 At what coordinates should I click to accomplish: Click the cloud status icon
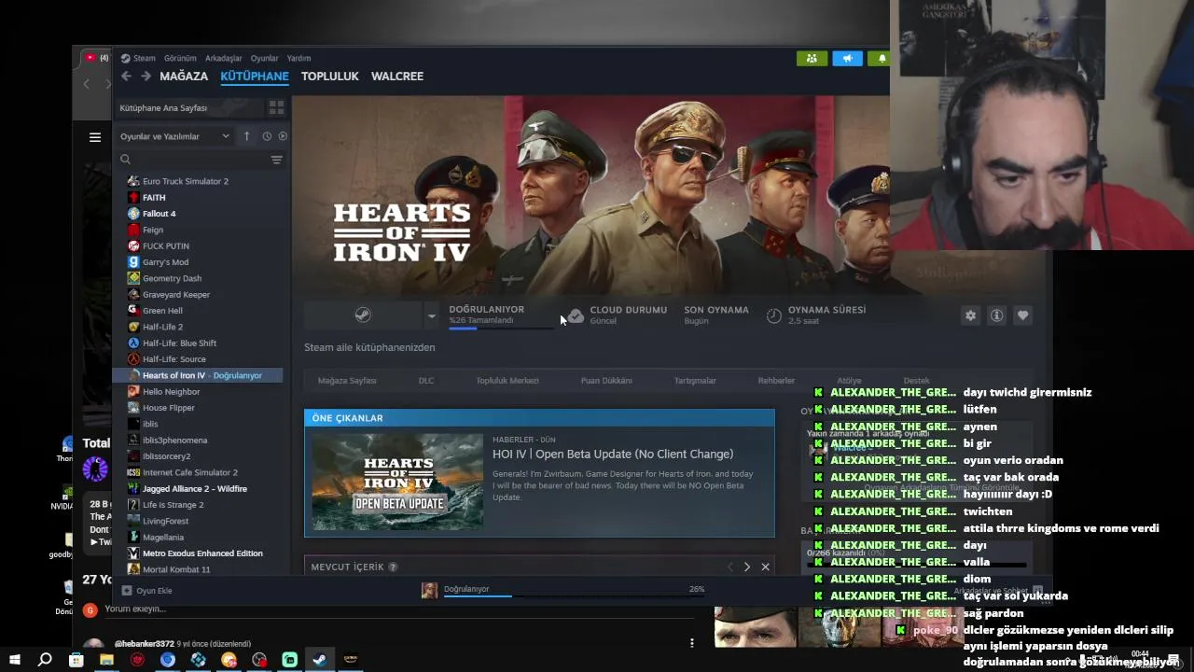(576, 315)
